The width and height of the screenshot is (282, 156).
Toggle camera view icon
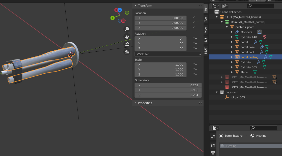point(127,44)
